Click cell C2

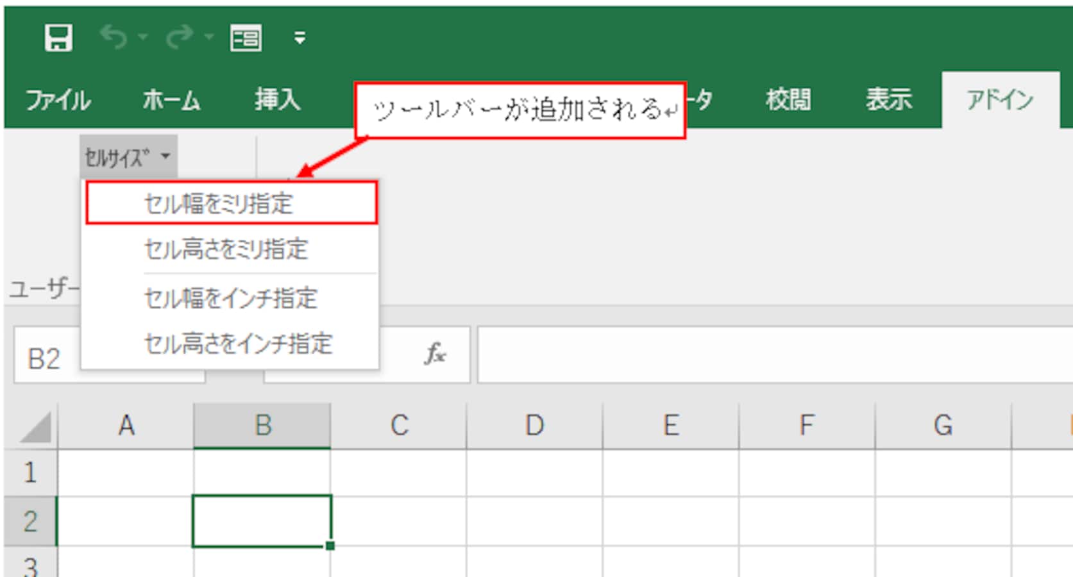pos(399,521)
